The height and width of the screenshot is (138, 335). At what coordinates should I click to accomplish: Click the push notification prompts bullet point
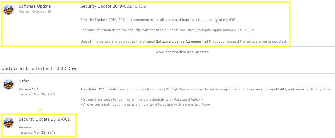click(x=139, y=104)
